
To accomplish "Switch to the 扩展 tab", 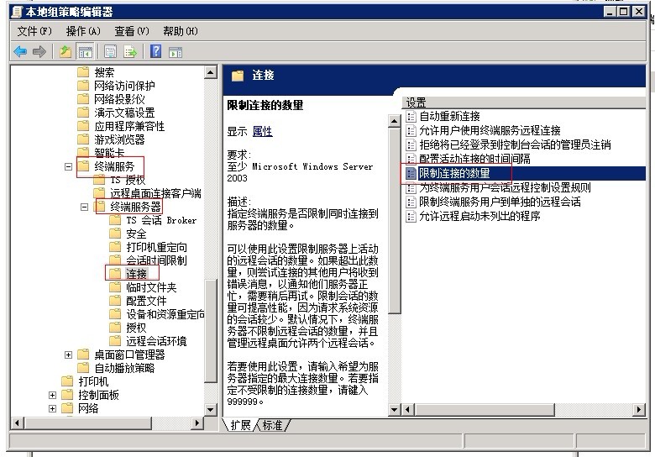I will (x=241, y=425).
